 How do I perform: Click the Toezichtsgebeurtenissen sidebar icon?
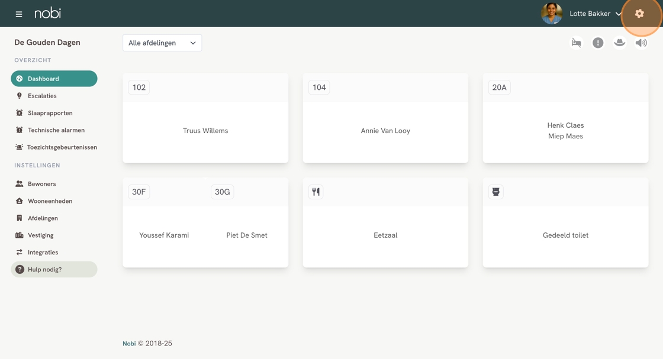coord(20,147)
